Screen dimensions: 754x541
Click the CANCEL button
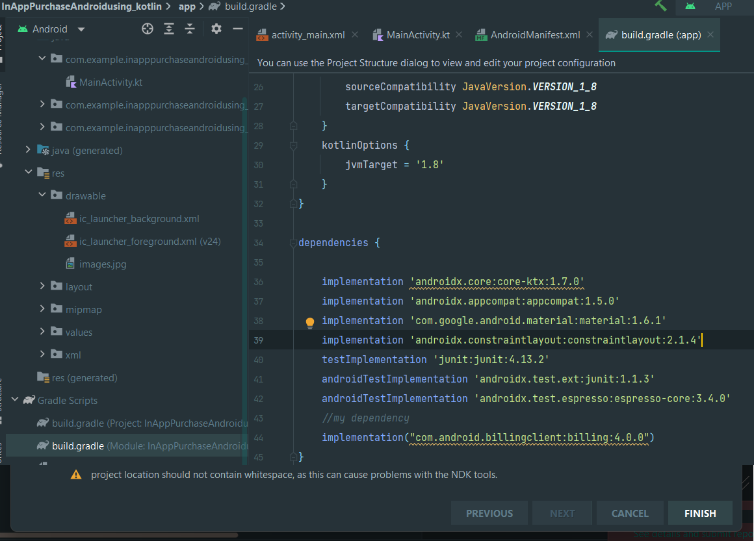click(629, 513)
